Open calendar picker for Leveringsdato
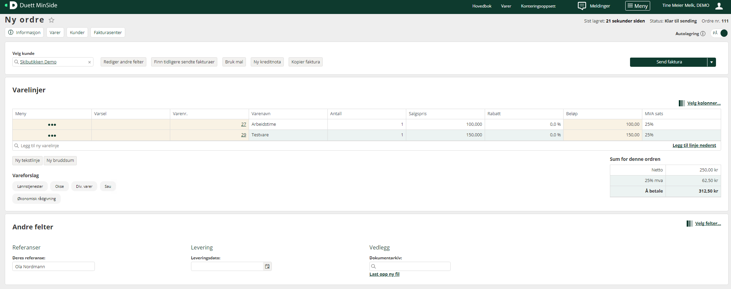Screen dimensions: 731x289 [267, 267]
